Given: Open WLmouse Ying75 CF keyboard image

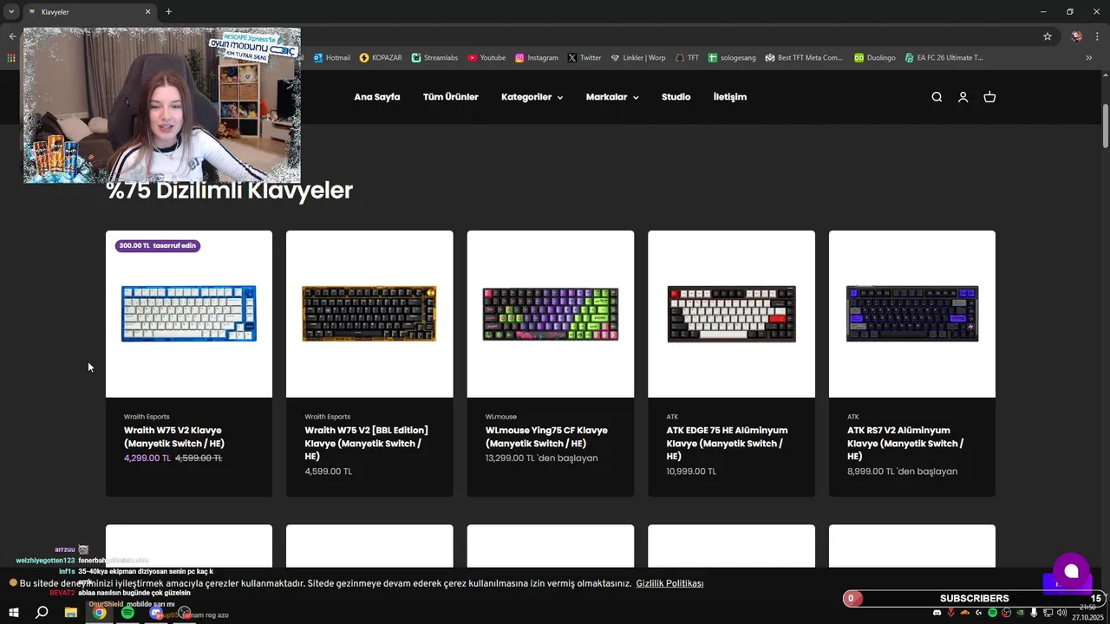Looking at the screenshot, I should point(551,314).
